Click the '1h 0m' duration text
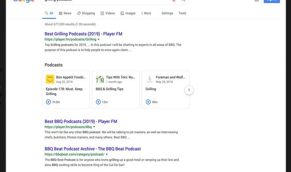 56,102
